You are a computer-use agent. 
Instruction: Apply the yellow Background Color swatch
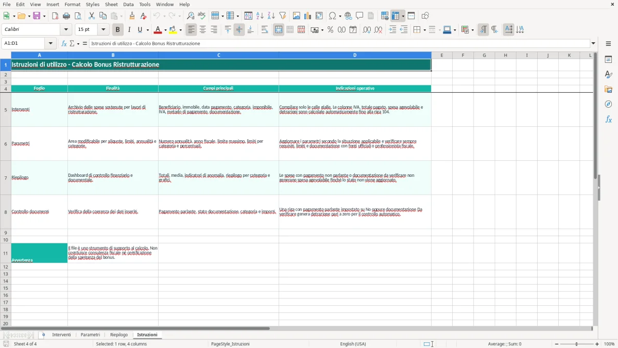click(x=173, y=30)
